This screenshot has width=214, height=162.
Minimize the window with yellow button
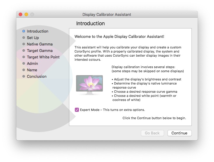pos(26,14)
